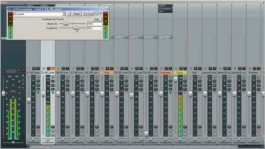Open FX button on the bass track 12
Viewport: 265px width, 149px height.
[x=200, y=89]
